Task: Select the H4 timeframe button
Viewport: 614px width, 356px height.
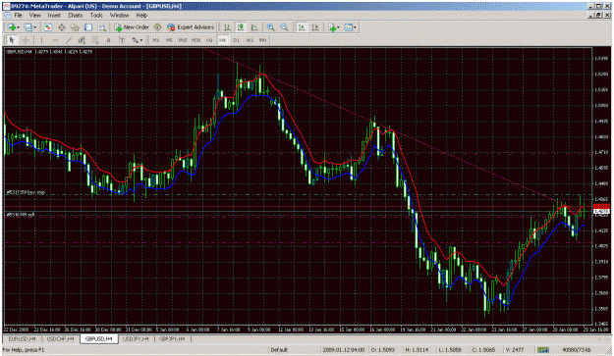Action: (x=222, y=40)
